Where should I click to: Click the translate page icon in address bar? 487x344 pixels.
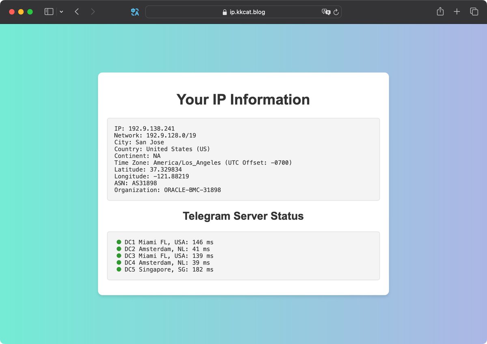tap(326, 12)
